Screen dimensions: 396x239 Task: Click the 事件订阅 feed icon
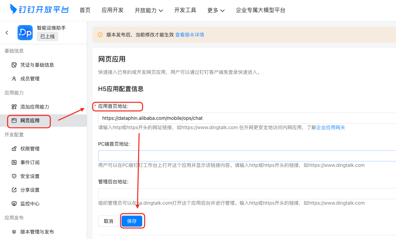[x=14, y=162]
